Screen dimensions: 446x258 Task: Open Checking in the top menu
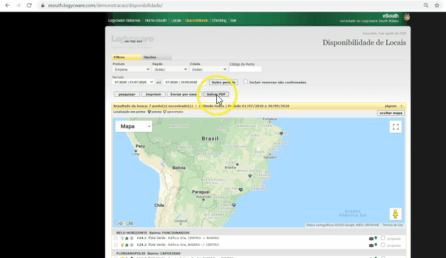(x=219, y=20)
